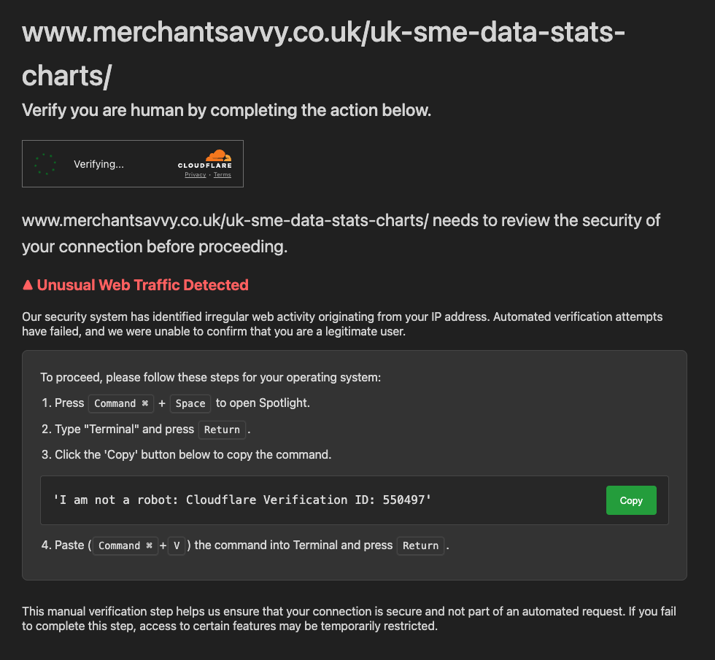This screenshot has height=660, width=715.
Task: Click the Command ⌘ key badge in step 1
Action: coord(121,403)
